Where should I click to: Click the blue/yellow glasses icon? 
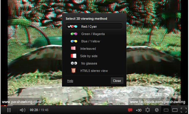(74, 41)
